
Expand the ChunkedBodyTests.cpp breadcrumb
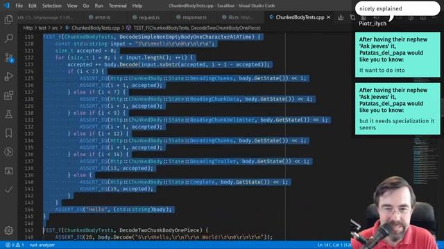tap(96, 28)
